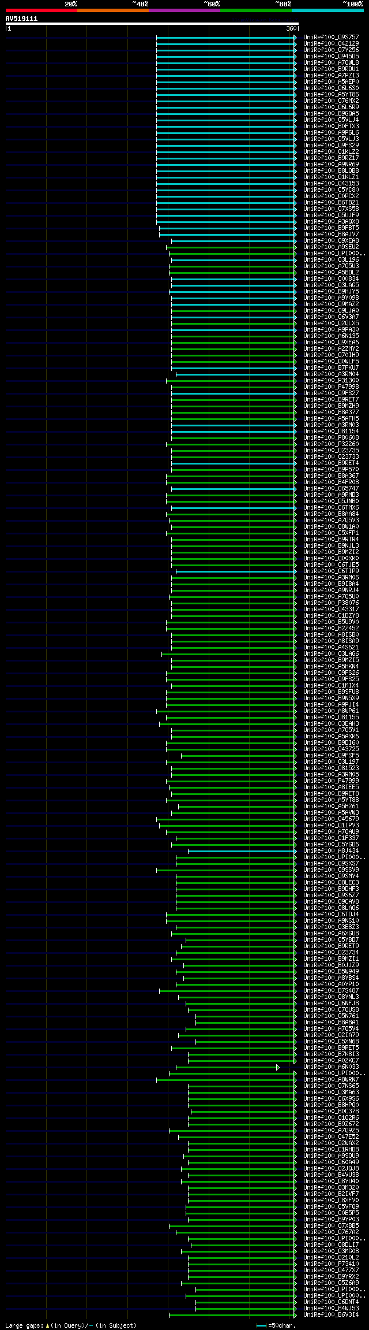
Task: Open hit UniRef100_A7QWL8
Action: click(331, 62)
